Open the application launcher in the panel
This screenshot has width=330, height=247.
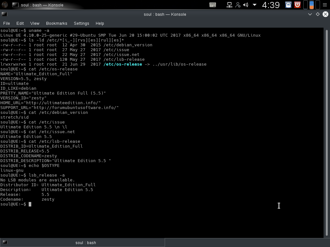5,5
